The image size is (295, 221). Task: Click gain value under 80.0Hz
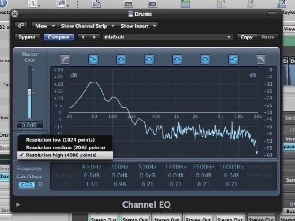92,176
